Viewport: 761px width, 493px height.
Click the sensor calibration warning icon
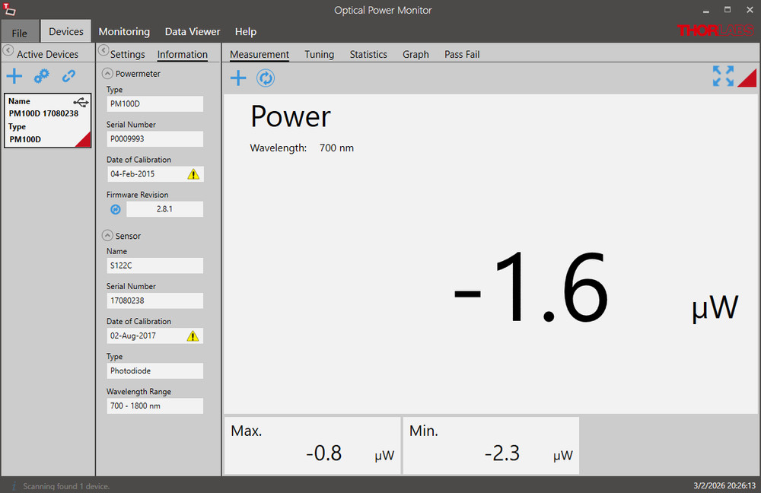click(193, 336)
